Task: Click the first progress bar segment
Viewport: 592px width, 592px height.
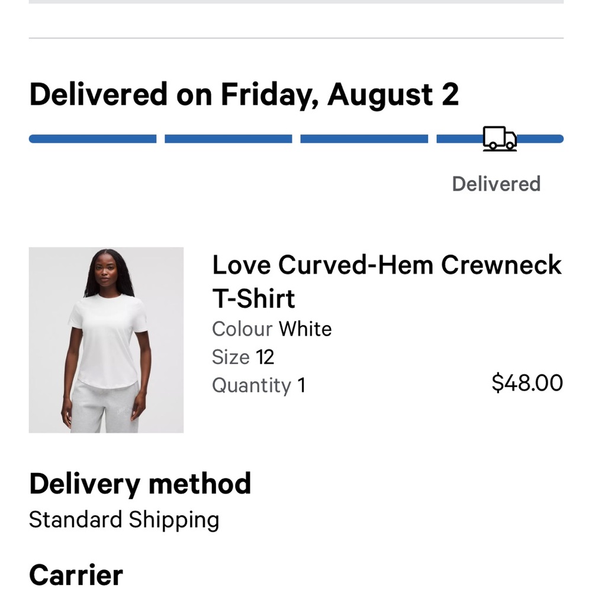Action: click(92, 139)
